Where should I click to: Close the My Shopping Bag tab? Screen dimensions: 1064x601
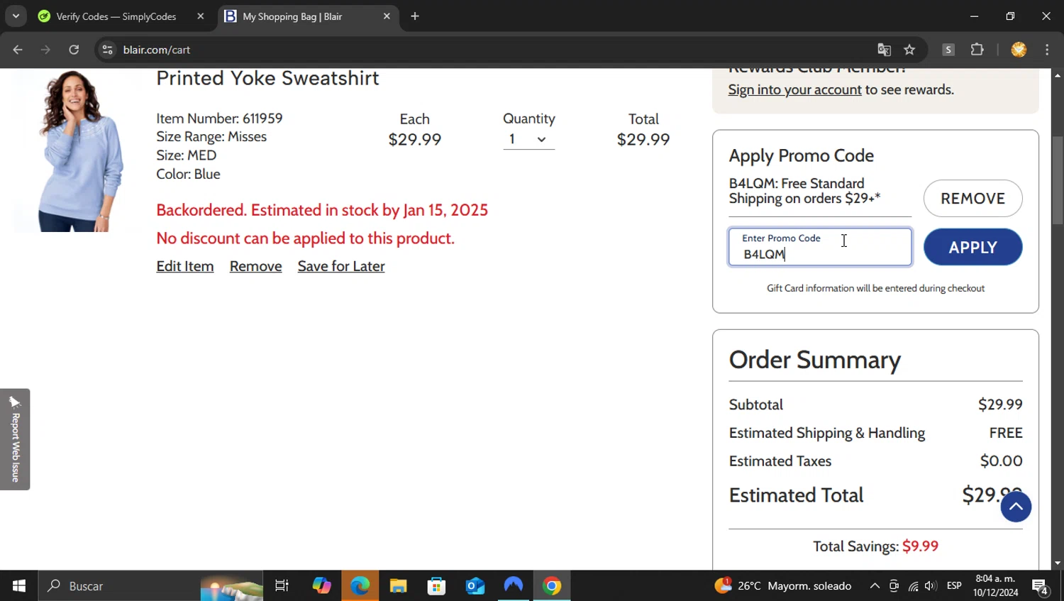[x=387, y=16]
